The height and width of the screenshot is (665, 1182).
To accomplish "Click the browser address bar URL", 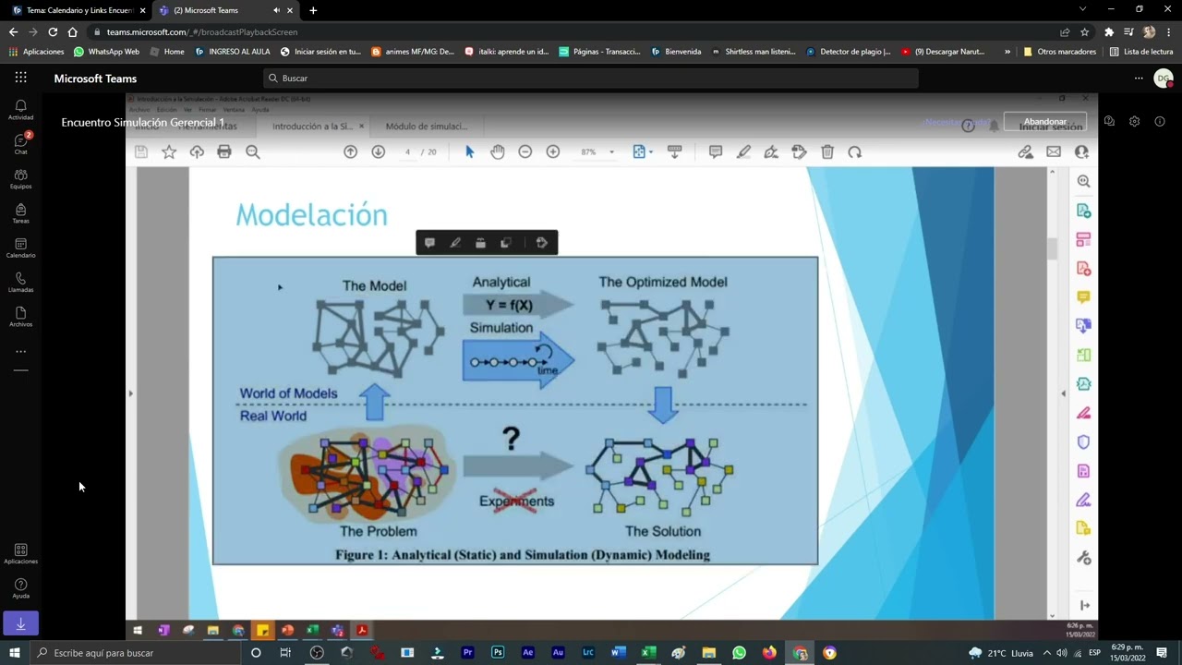I will pyautogui.click(x=202, y=31).
